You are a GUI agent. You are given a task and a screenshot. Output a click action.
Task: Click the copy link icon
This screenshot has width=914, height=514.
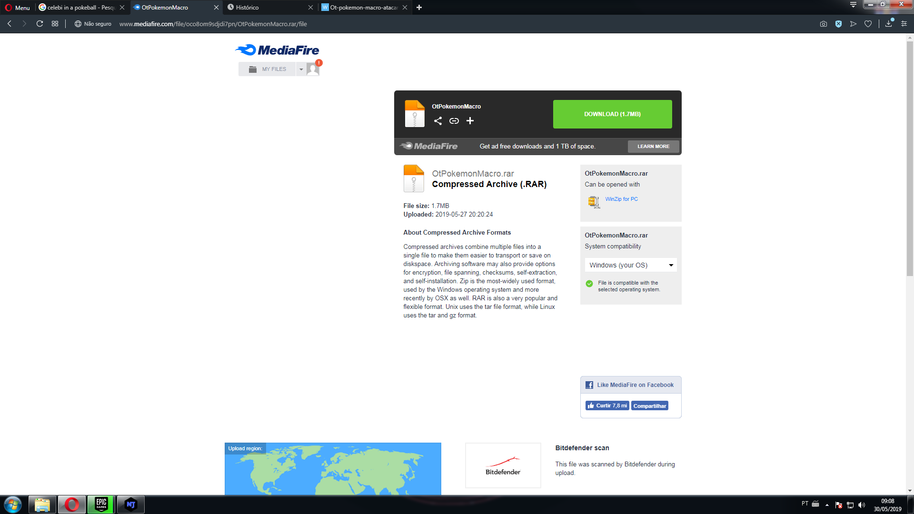pyautogui.click(x=454, y=121)
